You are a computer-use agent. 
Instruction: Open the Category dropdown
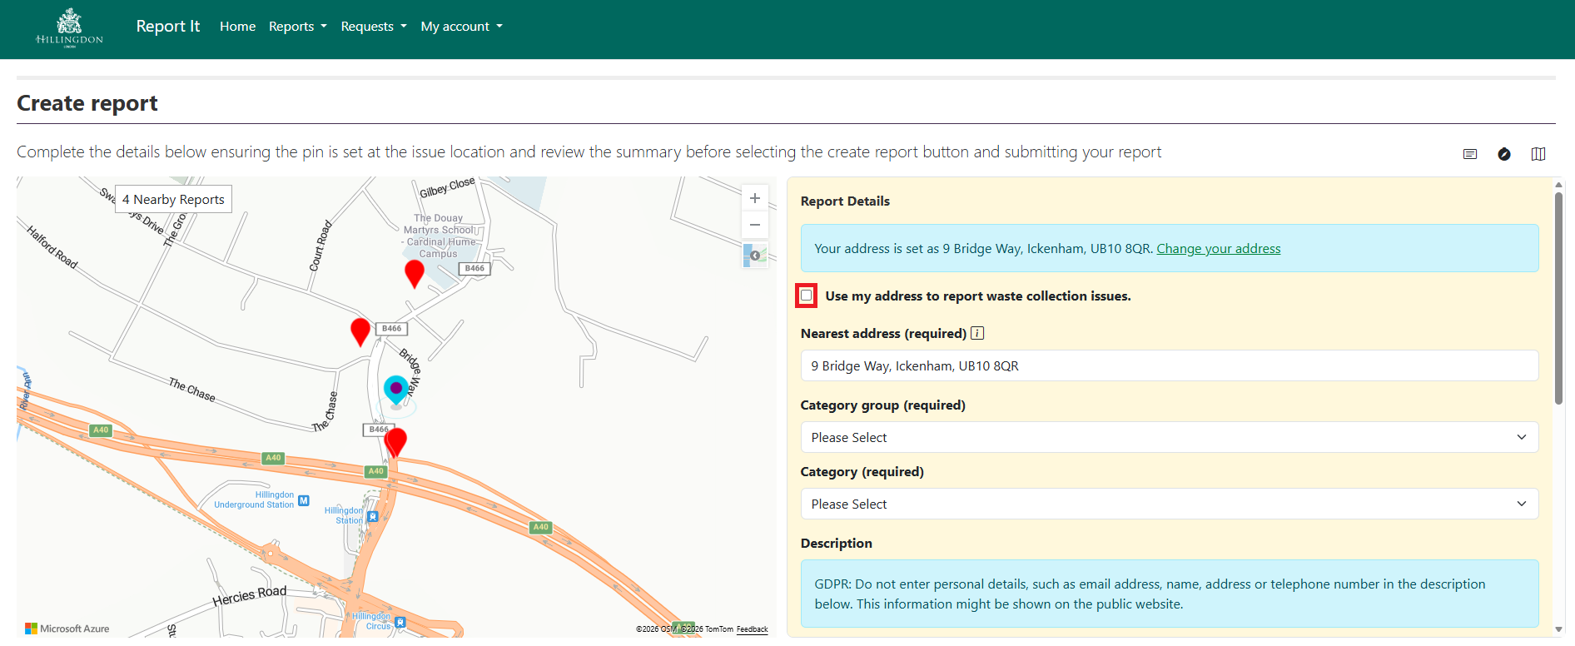pos(1169,504)
